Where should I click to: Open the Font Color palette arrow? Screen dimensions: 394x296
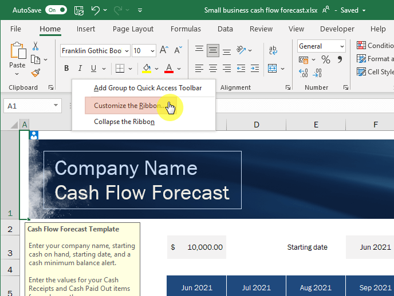point(179,69)
